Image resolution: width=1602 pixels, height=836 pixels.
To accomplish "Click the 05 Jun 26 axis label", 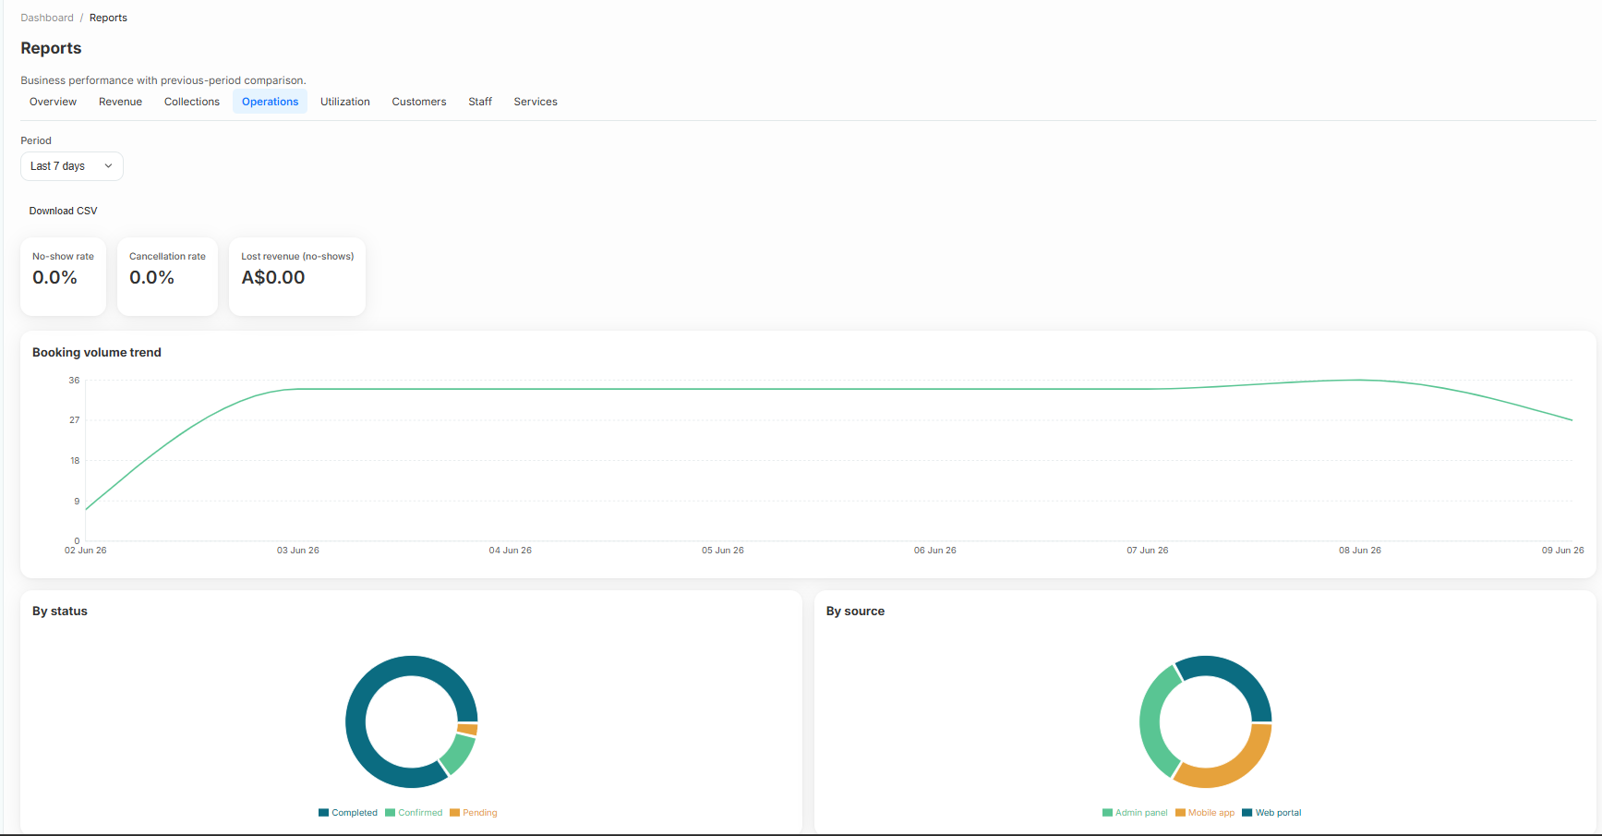I will click(x=723, y=551).
